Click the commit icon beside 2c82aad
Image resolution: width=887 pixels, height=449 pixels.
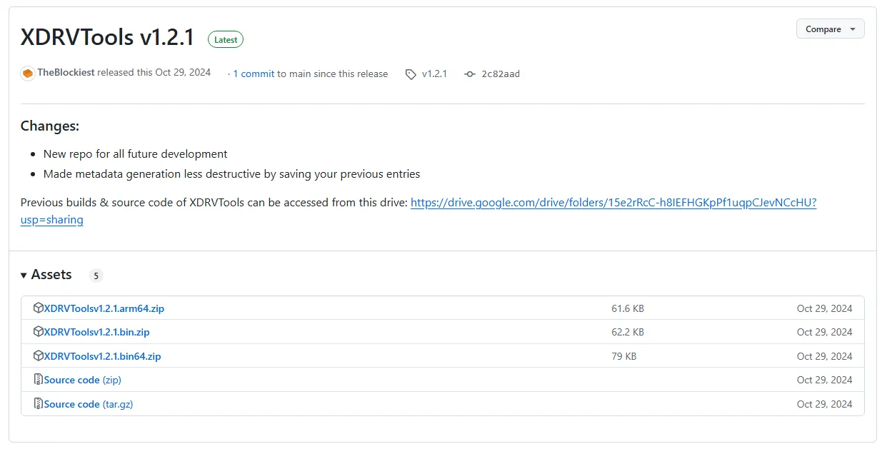tap(470, 74)
